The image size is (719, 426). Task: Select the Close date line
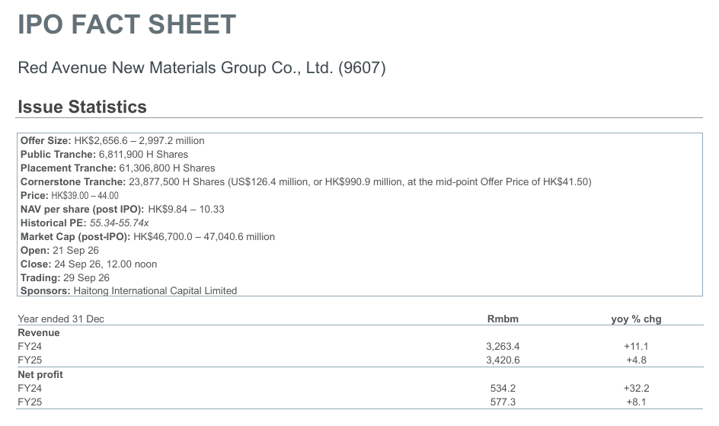point(89,264)
